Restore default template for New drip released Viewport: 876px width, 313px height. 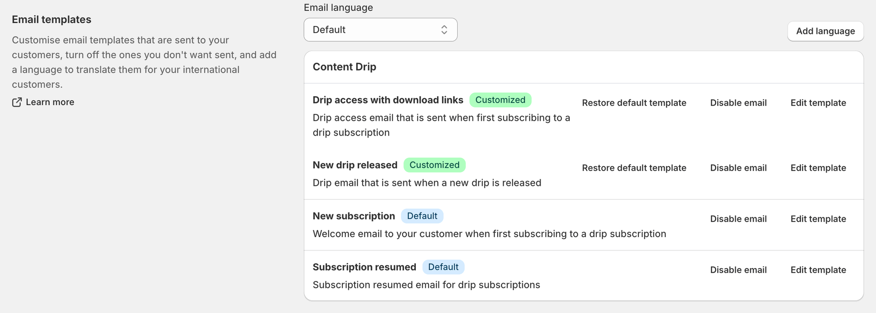point(634,168)
